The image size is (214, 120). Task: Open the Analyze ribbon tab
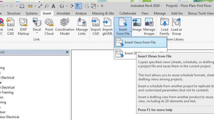coord(81,13)
